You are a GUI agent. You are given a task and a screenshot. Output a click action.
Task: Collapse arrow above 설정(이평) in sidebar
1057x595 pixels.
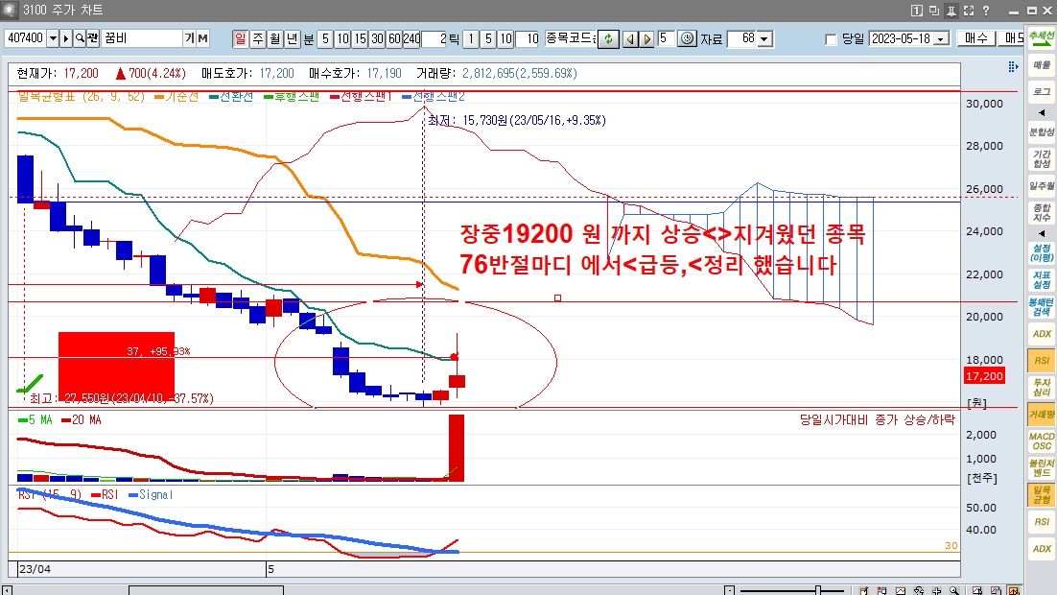[1042, 233]
